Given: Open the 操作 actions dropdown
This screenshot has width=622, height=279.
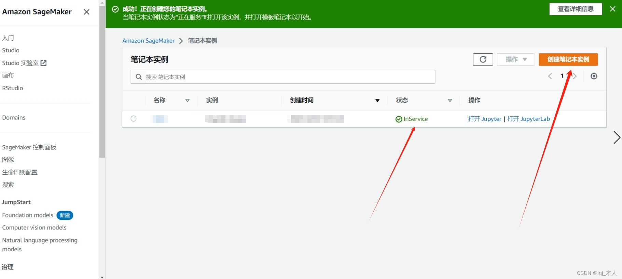Looking at the screenshot, I should pos(516,59).
